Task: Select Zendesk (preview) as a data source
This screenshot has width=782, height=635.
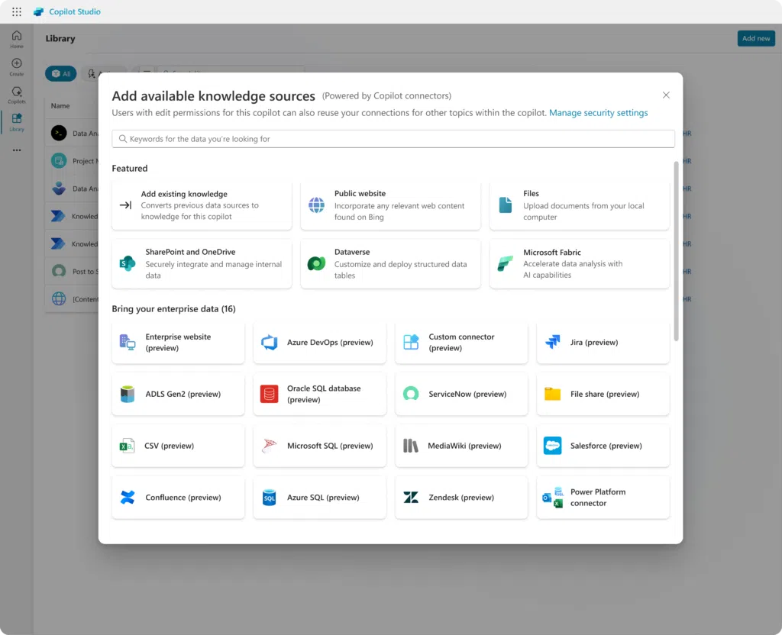Action: tap(460, 497)
